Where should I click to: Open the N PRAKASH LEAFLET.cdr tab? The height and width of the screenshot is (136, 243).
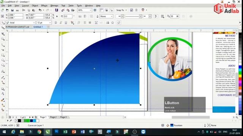pyautogui.click(x=17, y=27)
